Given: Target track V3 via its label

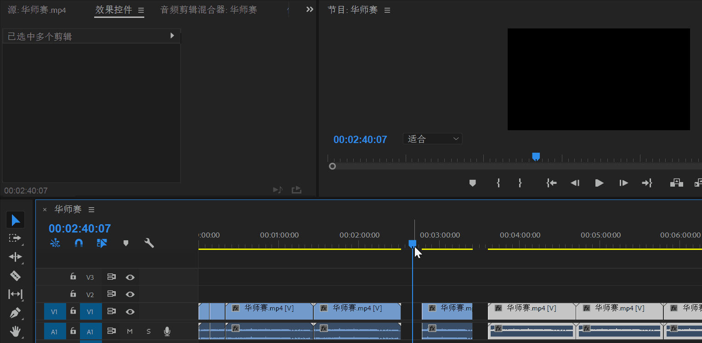Looking at the screenshot, I should click(x=90, y=277).
